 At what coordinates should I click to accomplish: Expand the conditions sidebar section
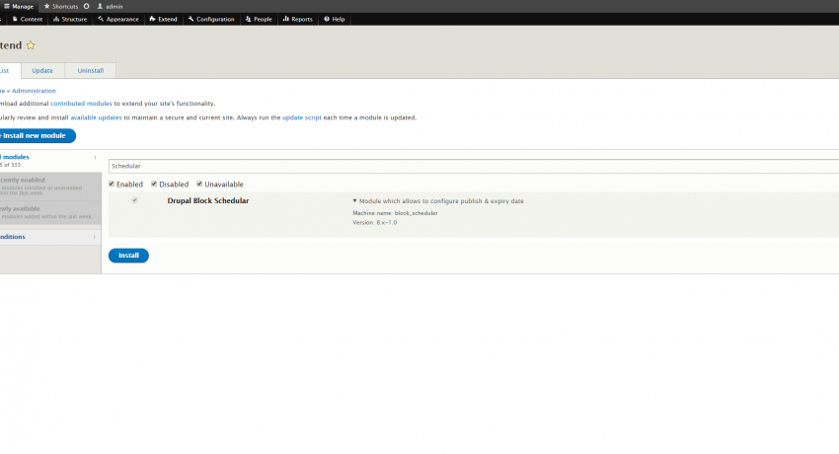pos(50,237)
